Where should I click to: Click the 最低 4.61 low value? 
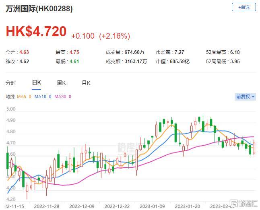[74, 62]
